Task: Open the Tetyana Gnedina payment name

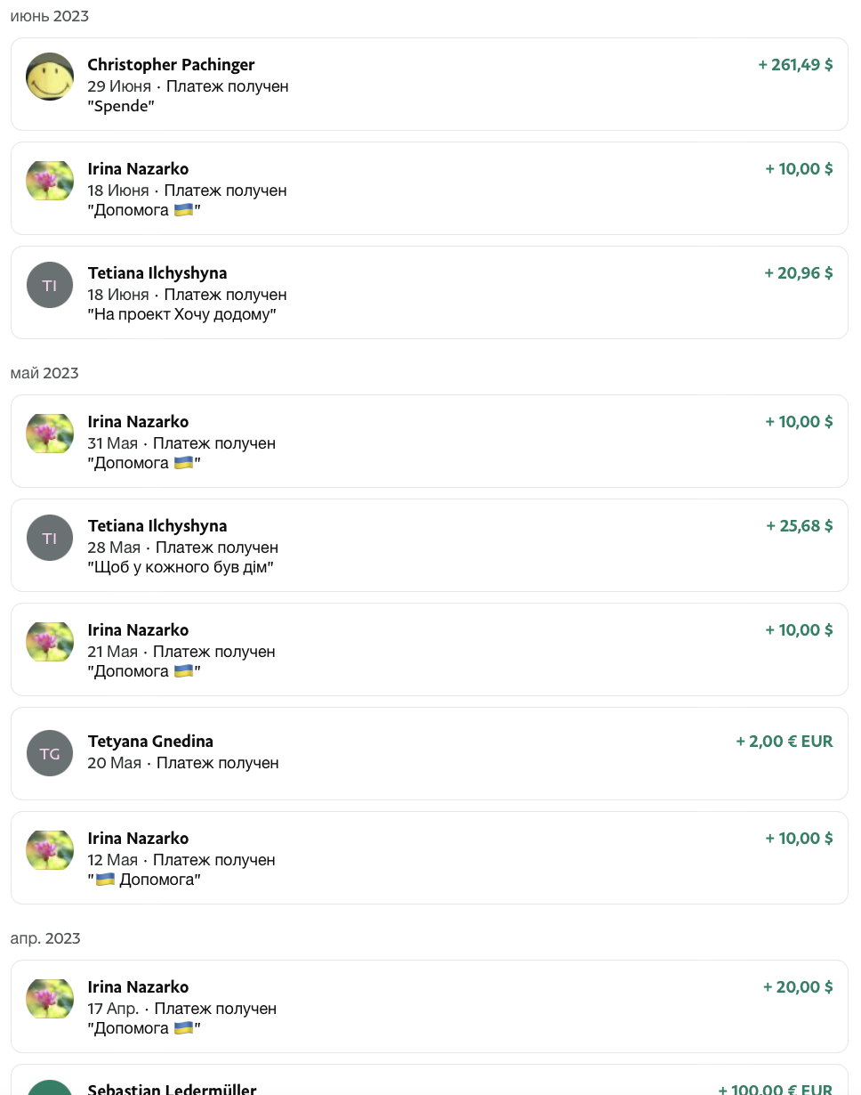Action: (150, 742)
